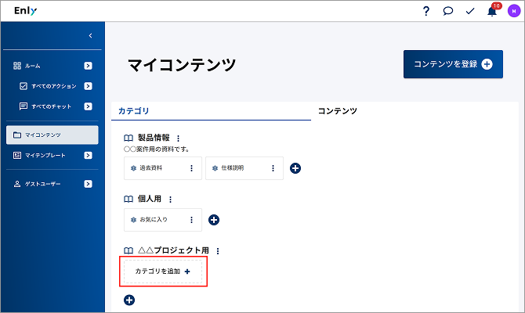Open the help question mark icon
The height and width of the screenshot is (313, 525).
click(426, 11)
